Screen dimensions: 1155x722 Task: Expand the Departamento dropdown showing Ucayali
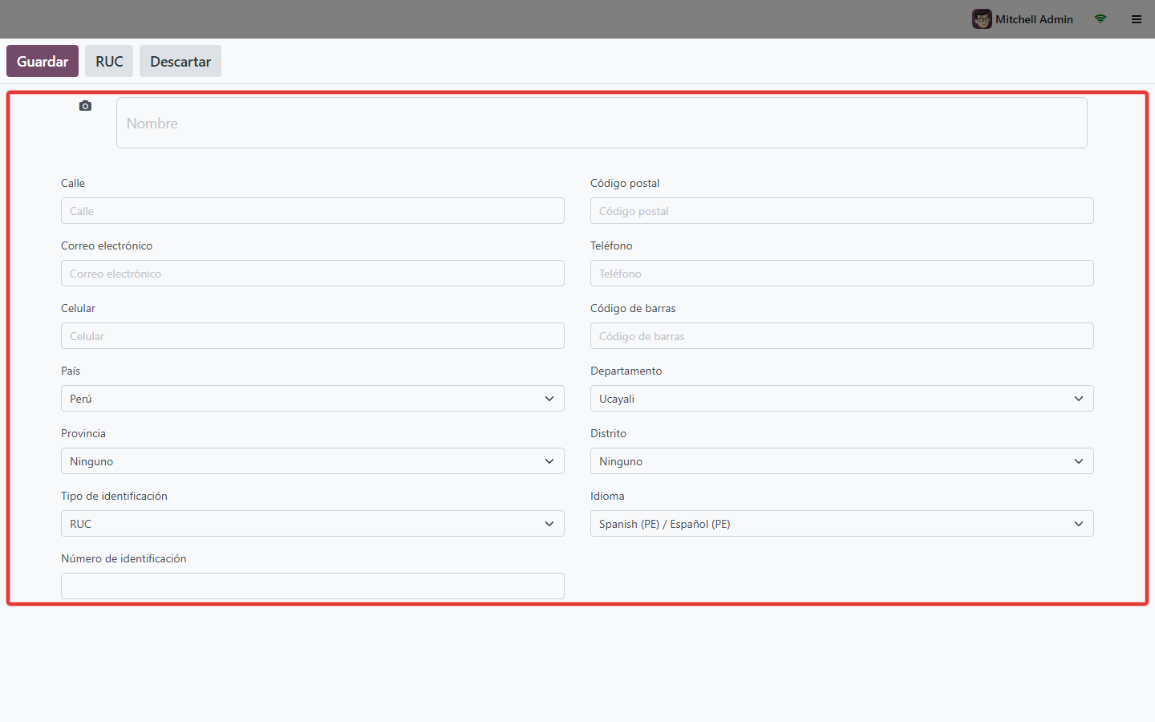(x=842, y=399)
